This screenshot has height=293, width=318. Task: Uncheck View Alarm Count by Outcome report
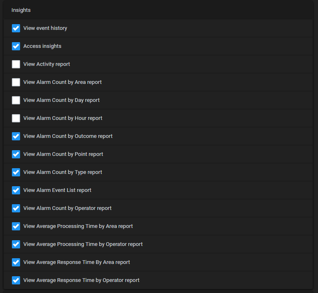coord(16,136)
